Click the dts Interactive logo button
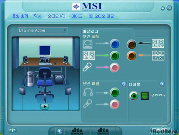The height and width of the screenshot is (135, 179). [103, 131]
